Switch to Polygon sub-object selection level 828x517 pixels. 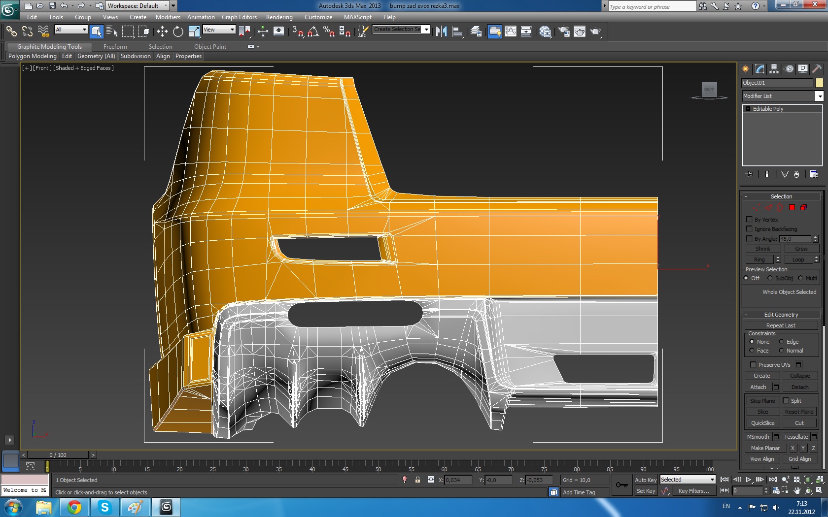tap(792, 207)
